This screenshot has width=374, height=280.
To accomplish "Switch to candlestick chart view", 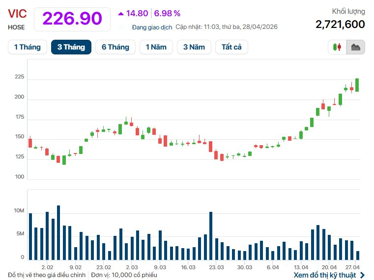I will 337,47.
